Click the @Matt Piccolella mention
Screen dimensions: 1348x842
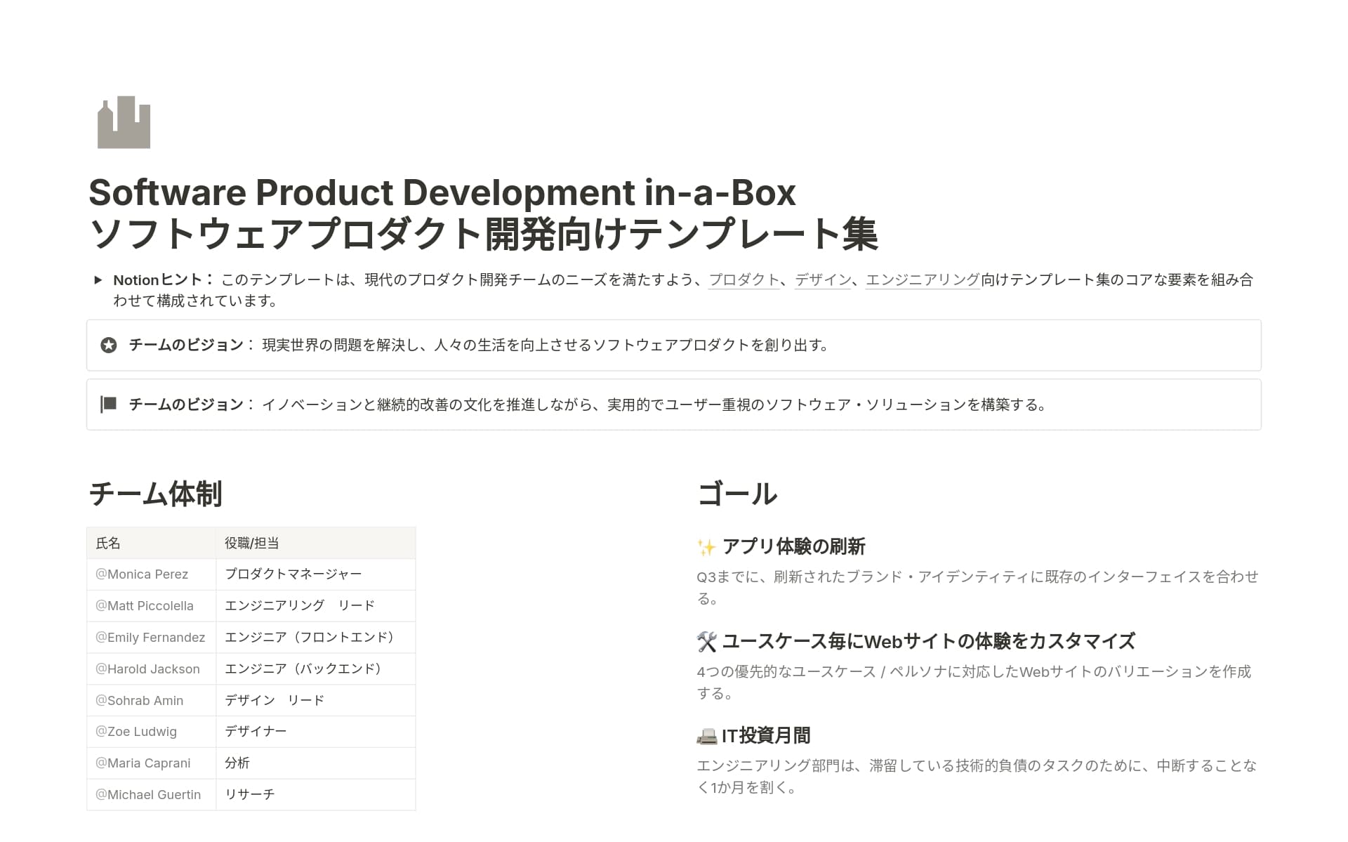click(145, 606)
